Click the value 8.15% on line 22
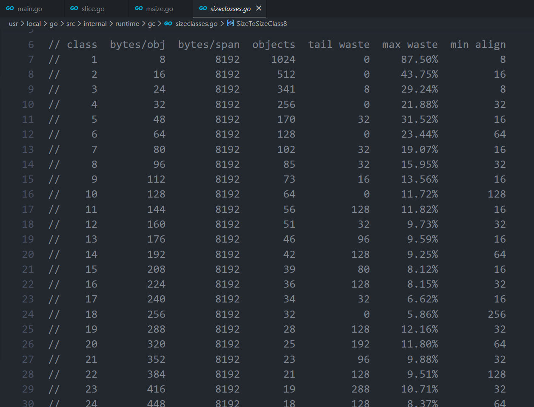The width and height of the screenshot is (534, 407). click(x=422, y=284)
